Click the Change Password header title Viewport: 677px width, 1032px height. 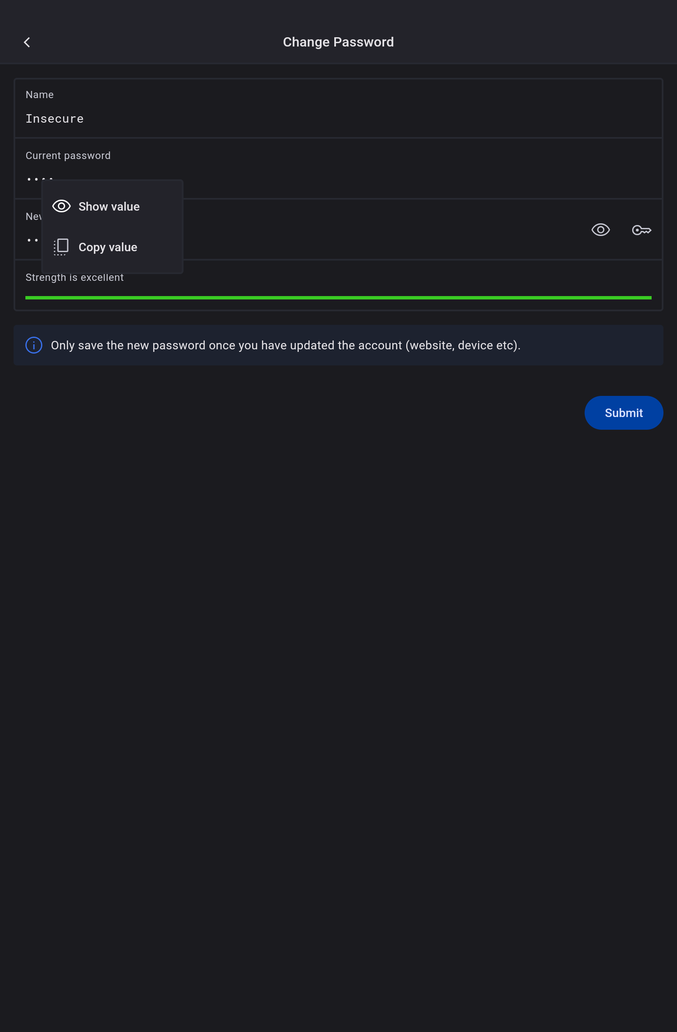point(338,42)
